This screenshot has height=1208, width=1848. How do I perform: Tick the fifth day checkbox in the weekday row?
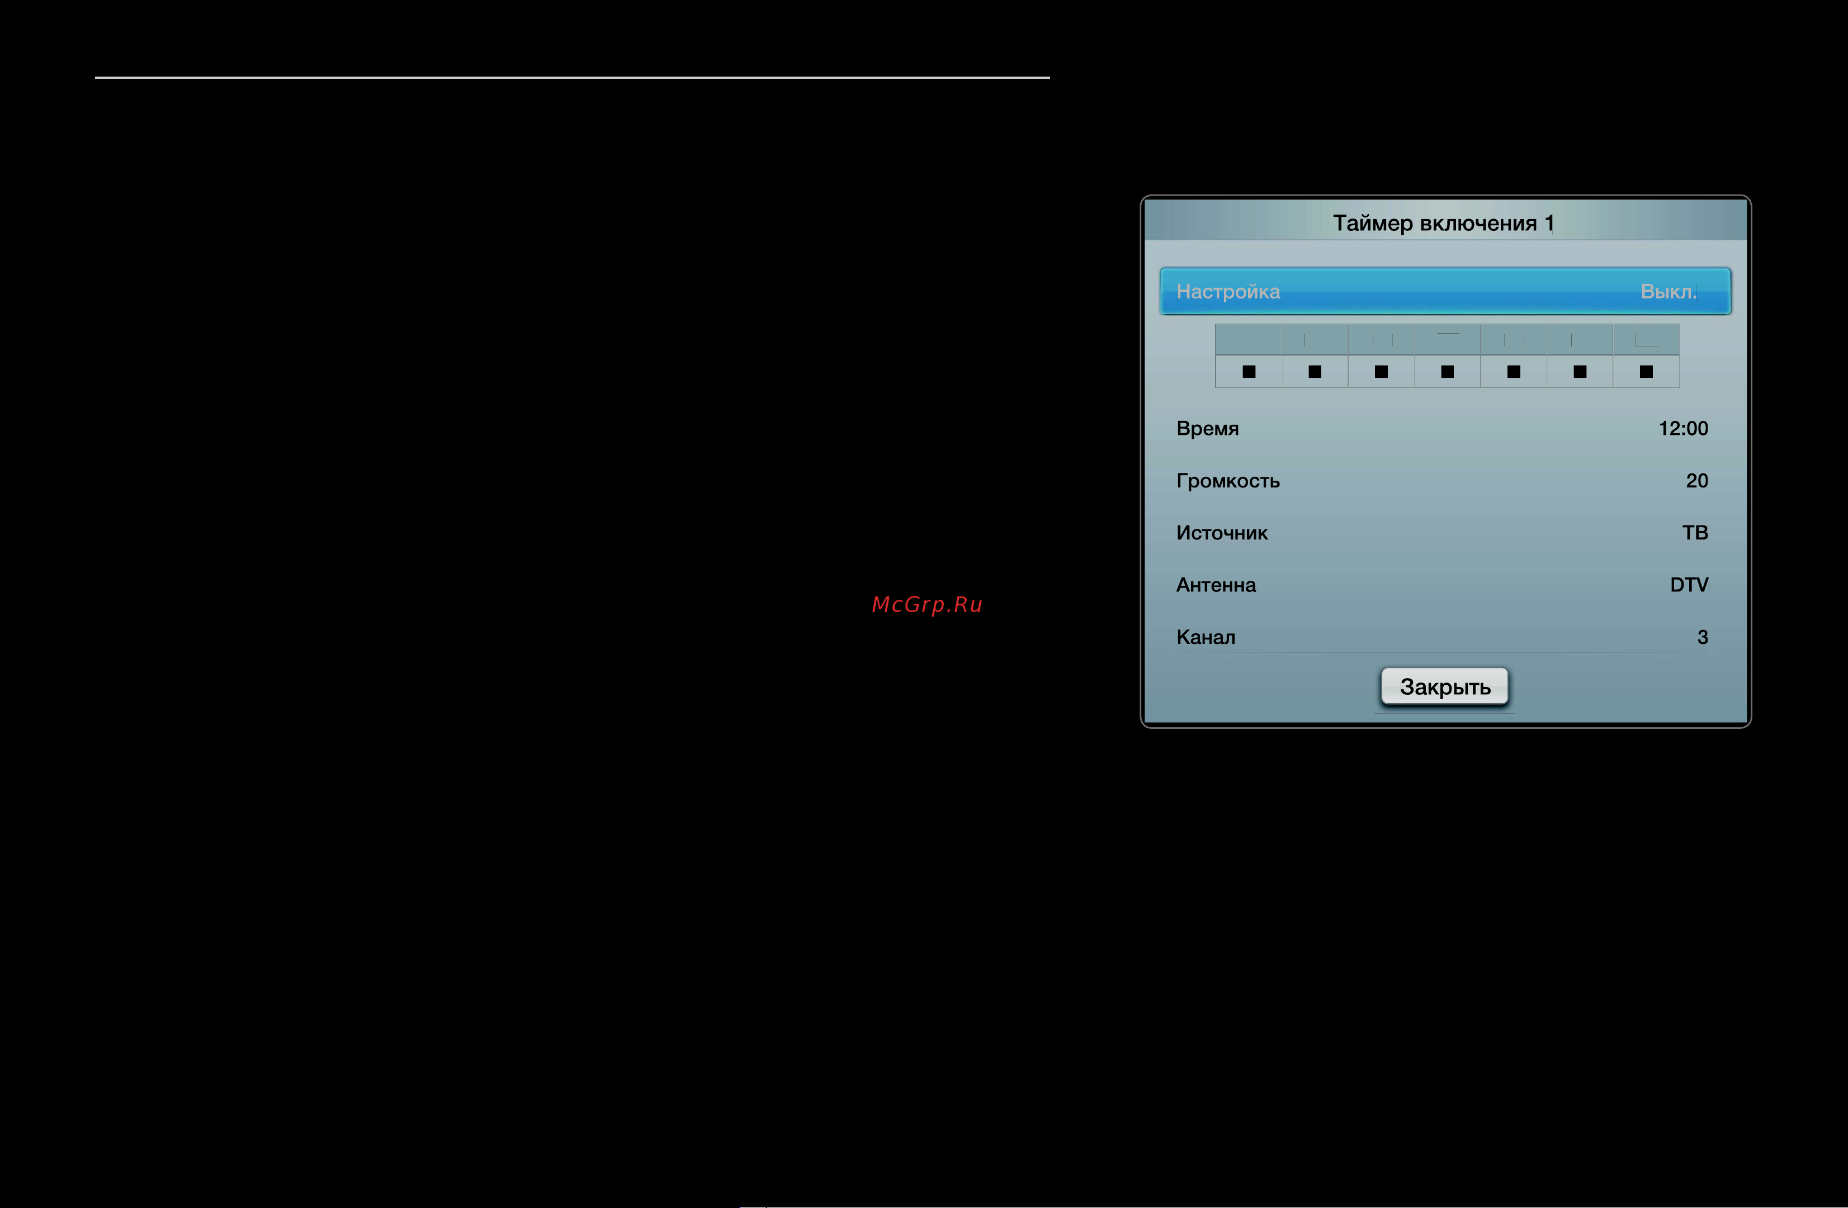pos(1513,372)
